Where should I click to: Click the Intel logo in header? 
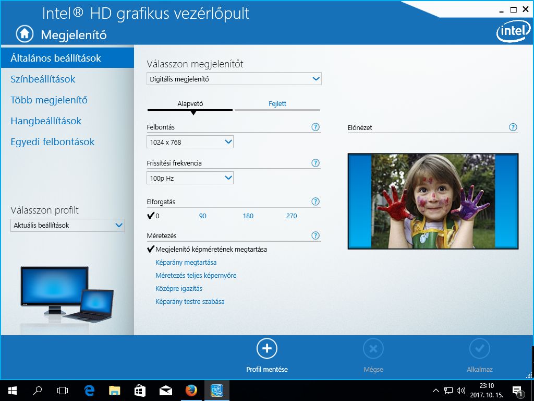point(514,32)
